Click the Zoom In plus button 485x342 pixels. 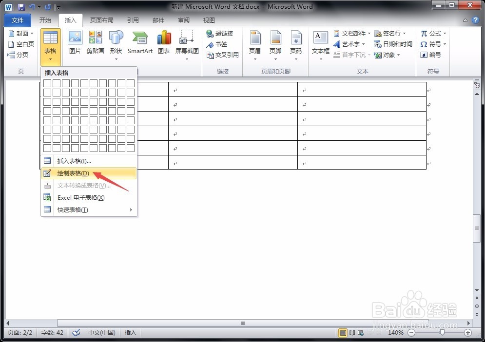coord(468,333)
